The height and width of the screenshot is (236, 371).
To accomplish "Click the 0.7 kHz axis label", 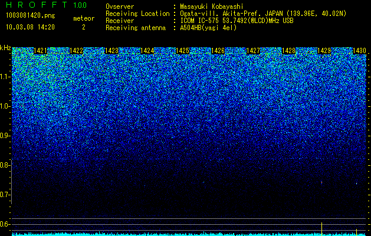I will point(4,195).
